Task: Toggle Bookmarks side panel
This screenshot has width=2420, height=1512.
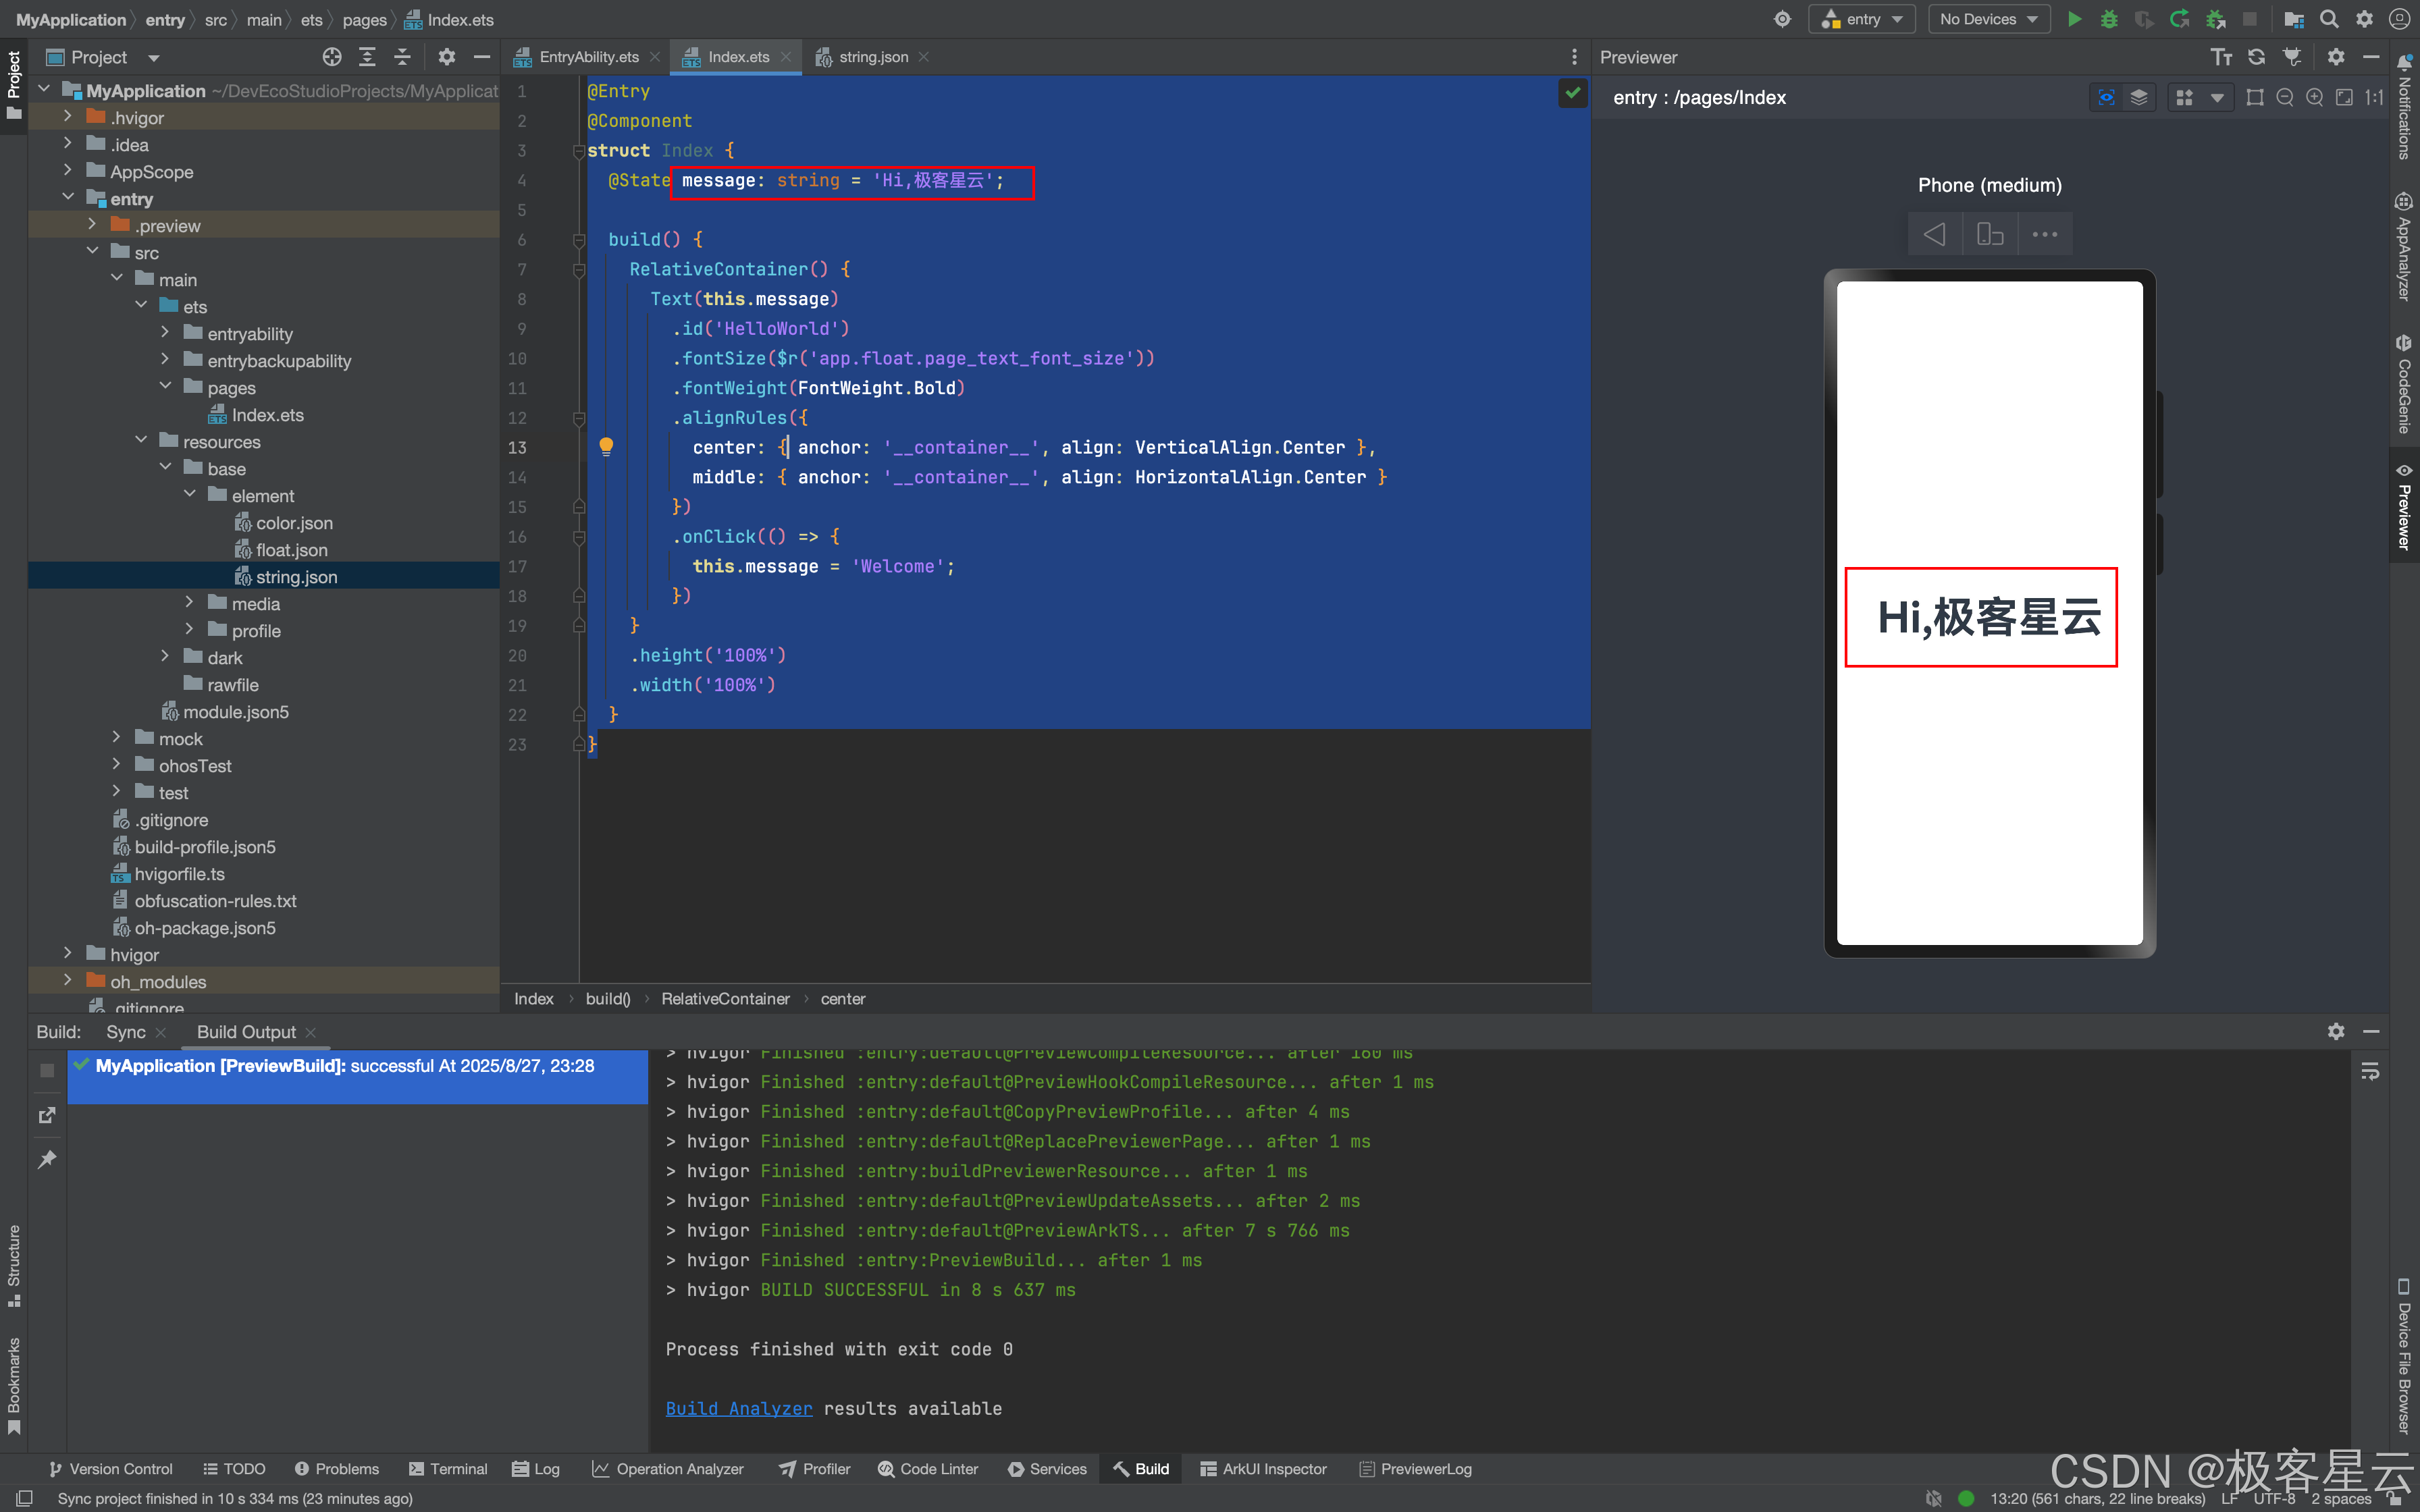Action: pos(14,1386)
